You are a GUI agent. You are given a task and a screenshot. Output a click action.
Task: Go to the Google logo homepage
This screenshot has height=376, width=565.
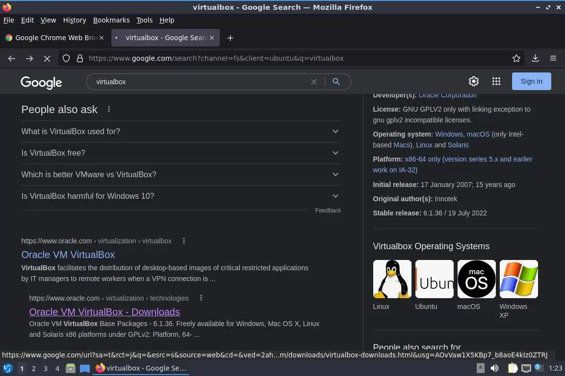pos(41,82)
